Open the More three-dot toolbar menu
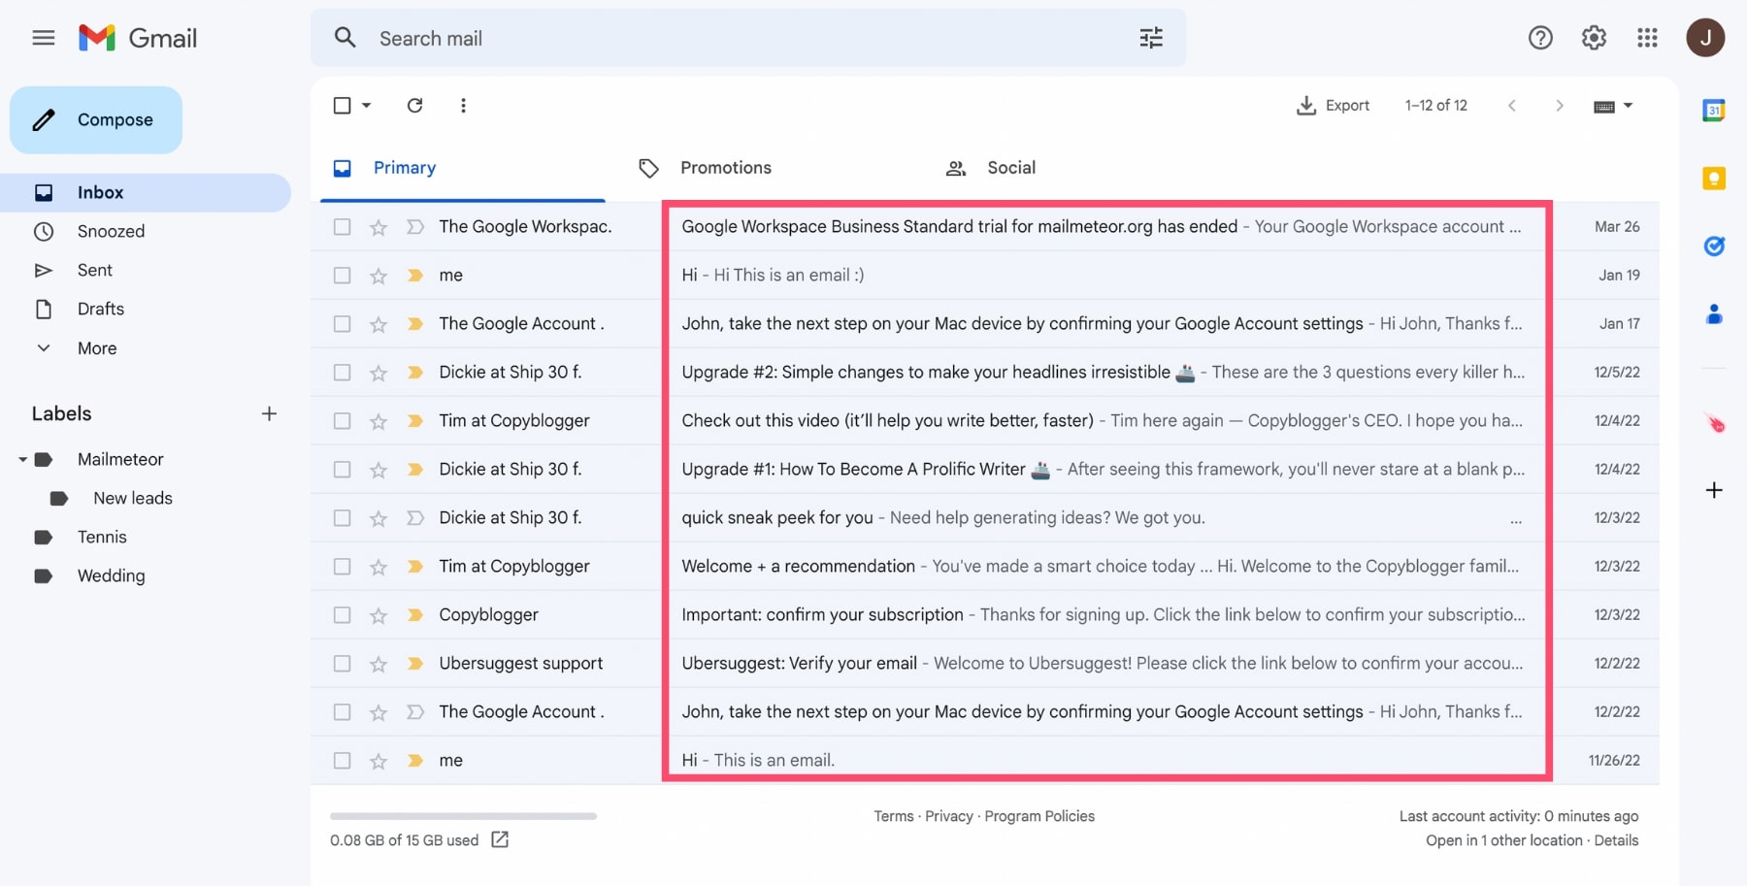 point(463,105)
